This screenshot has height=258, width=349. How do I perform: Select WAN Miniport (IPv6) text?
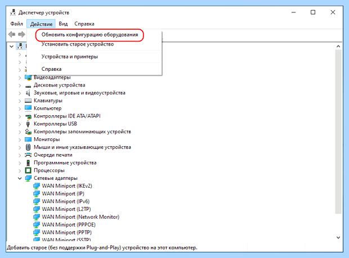[x=66, y=201]
